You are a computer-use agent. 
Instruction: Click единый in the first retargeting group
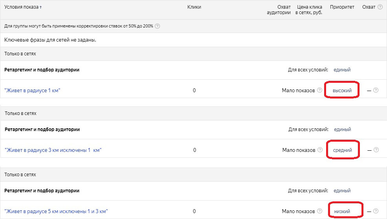(x=342, y=70)
